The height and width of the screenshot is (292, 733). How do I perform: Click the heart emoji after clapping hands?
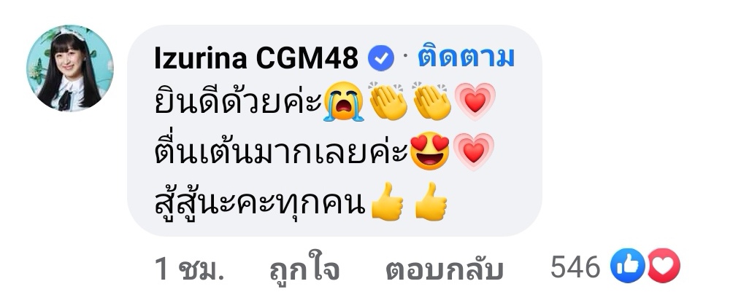tap(475, 101)
